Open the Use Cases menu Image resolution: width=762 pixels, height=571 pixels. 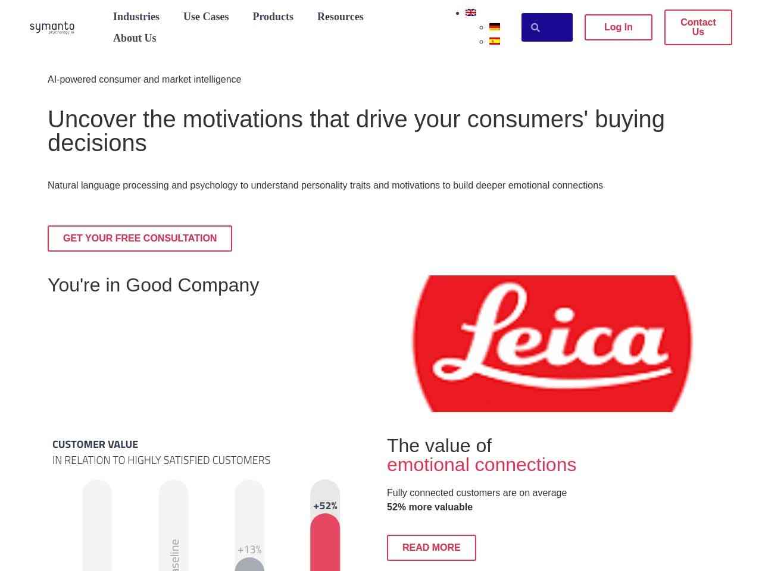coord(206,17)
